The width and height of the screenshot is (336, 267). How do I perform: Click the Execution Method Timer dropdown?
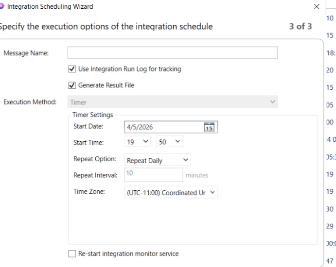(x=172, y=102)
